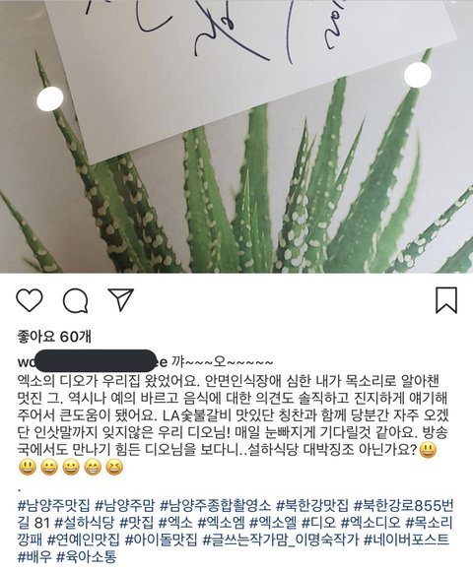473x571 pixels.
Task: Open the #아이돌맛집 hashtag
Action: point(161,539)
